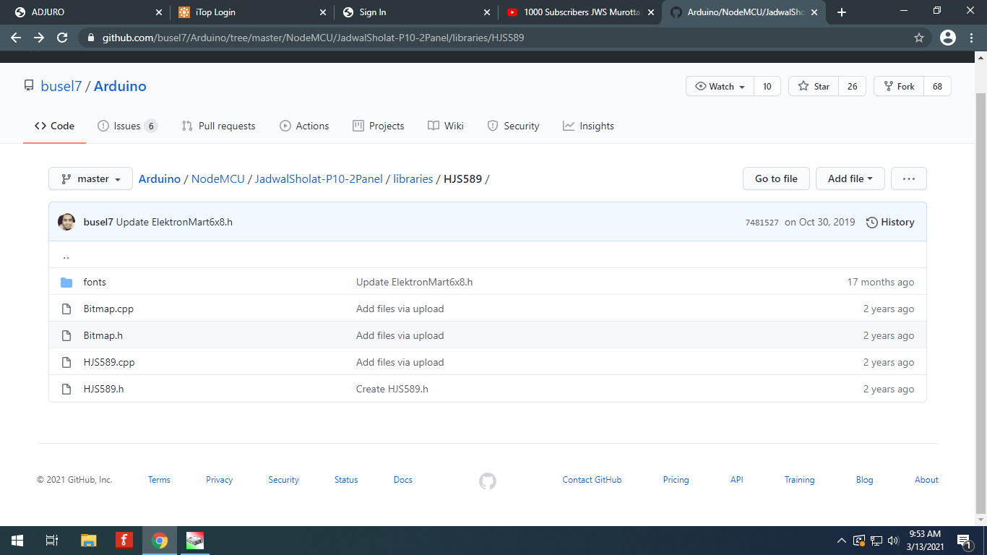Click the Watch eye icon
The image size is (987, 555).
pos(700,86)
